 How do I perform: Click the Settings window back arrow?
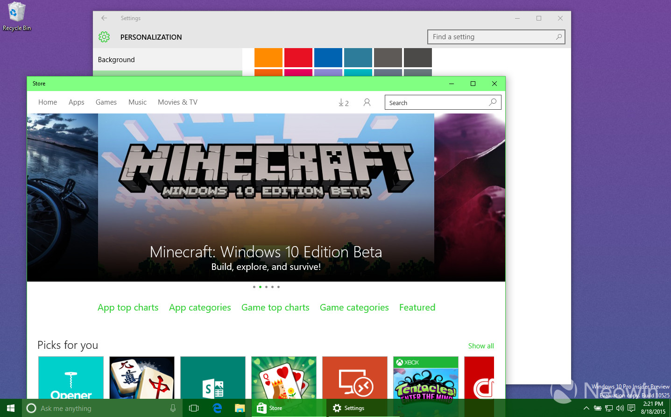pyautogui.click(x=104, y=18)
